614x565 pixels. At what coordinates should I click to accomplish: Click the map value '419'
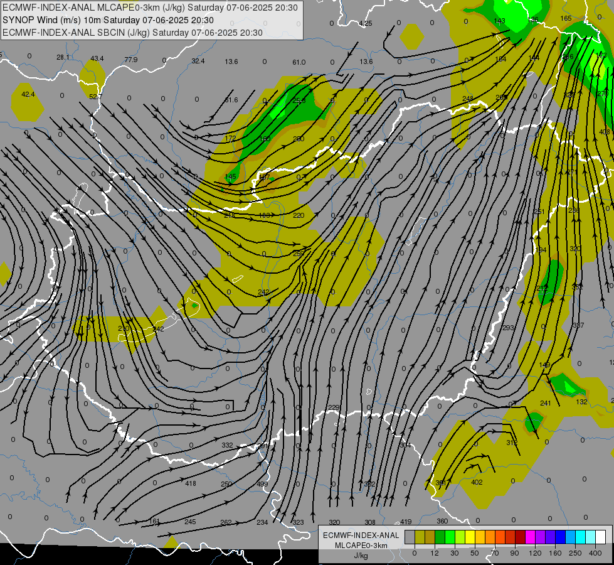(406, 522)
